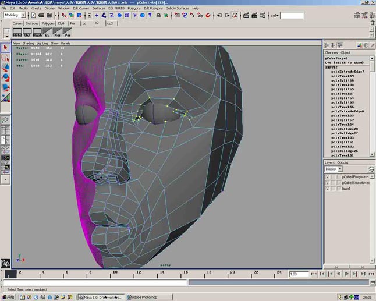Open the Edit Polygons menu

tap(153, 8)
